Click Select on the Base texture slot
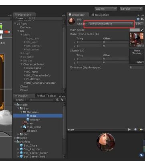This screenshot has width=145, height=161. [140, 46]
